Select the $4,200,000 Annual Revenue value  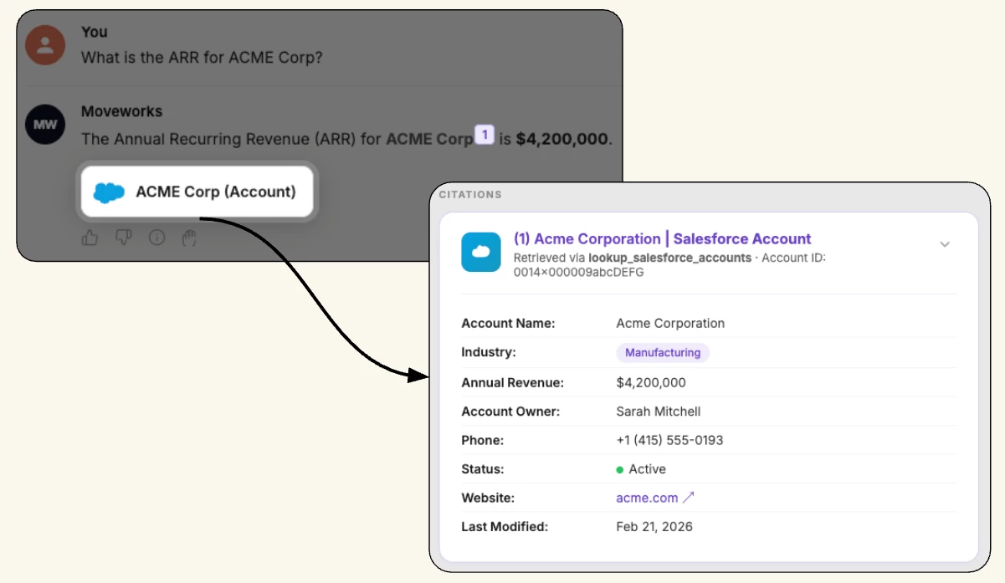(651, 382)
